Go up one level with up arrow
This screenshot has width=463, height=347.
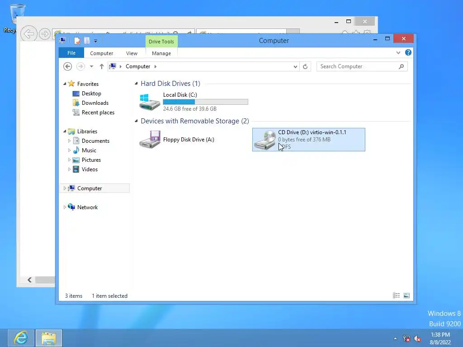[x=102, y=66]
